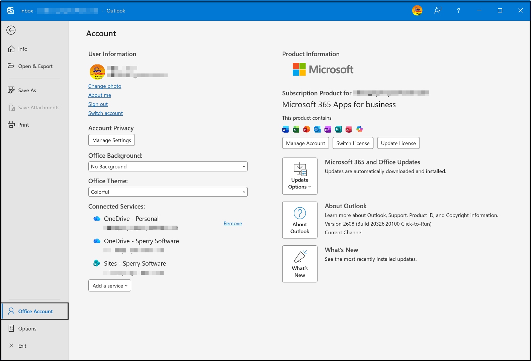
Task: Open Outlook Options
Action: [35, 329]
